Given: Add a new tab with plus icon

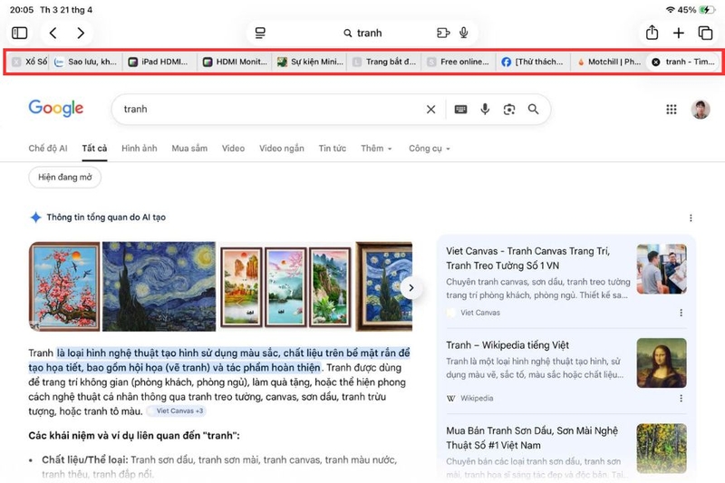Looking at the screenshot, I should [678, 33].
